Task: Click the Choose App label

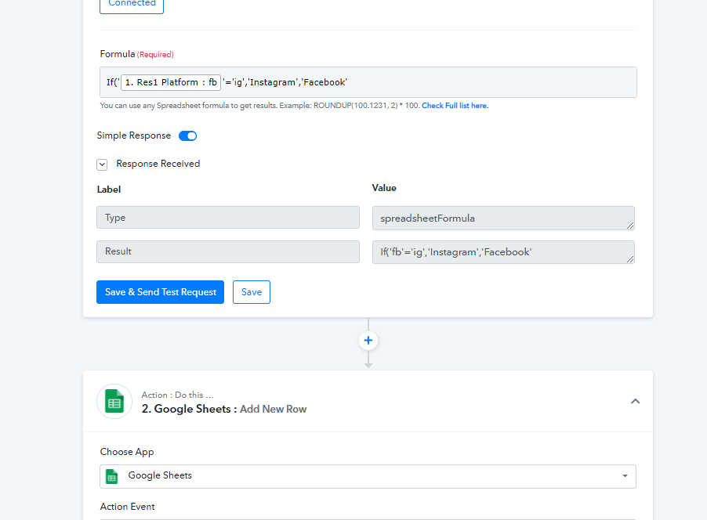Action: (x=127, y=452)
